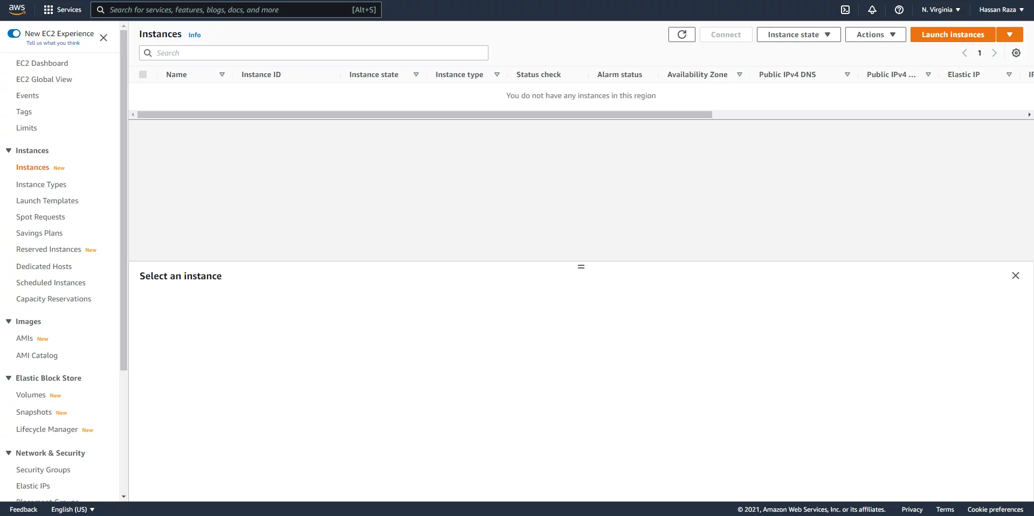
Task: Focus the top AWS services search box
Action: click(236, 10)
